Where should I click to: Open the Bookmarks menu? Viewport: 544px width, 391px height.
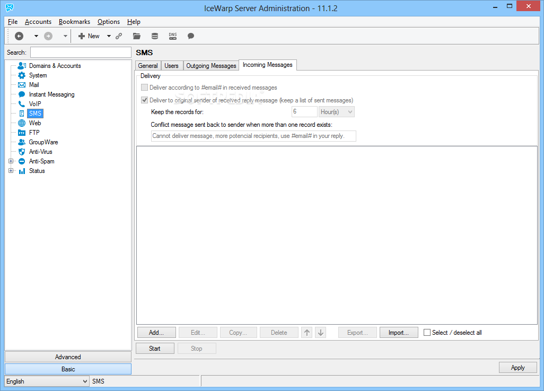pos(75,22)
